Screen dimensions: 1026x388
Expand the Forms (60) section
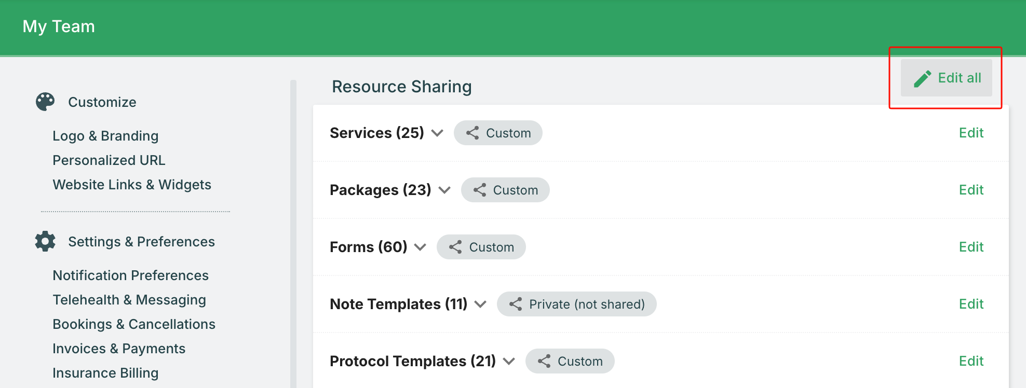tap(420, 247)
